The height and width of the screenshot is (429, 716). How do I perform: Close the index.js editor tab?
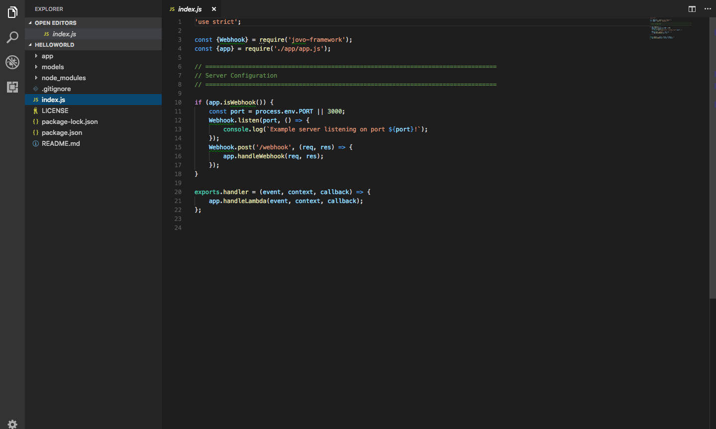(214, 9)
